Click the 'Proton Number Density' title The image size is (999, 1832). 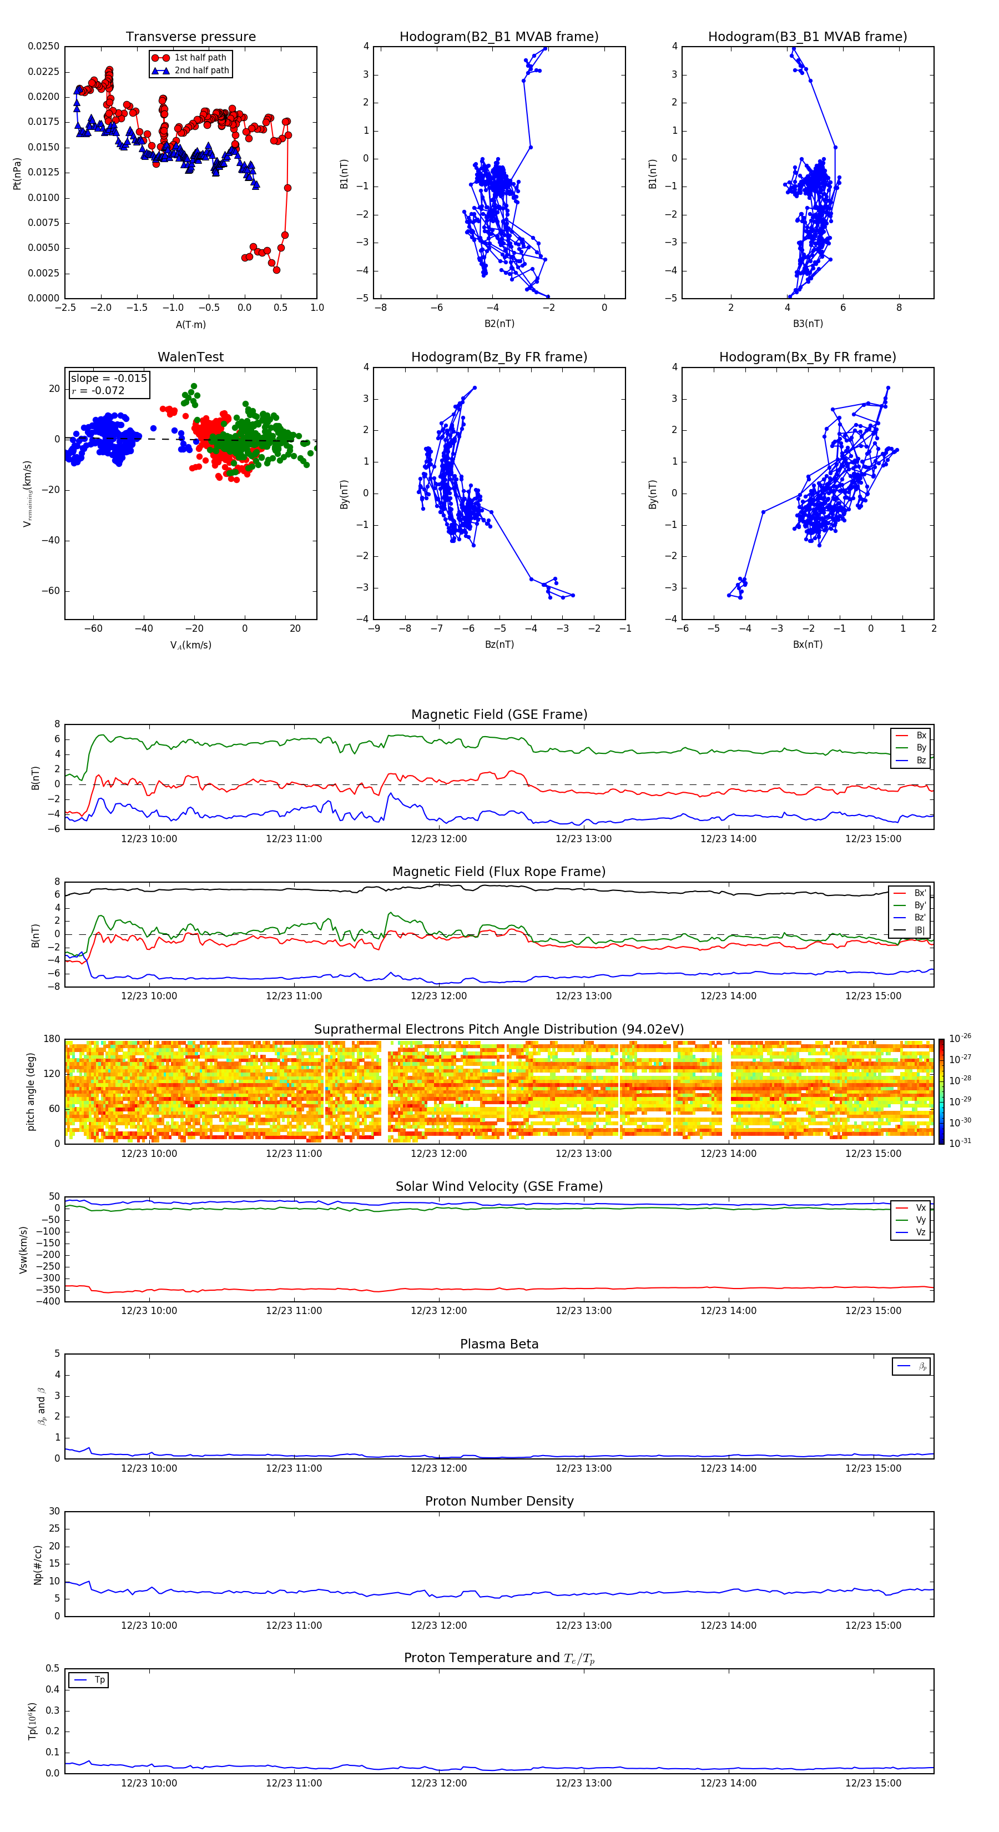(499, 1501)
